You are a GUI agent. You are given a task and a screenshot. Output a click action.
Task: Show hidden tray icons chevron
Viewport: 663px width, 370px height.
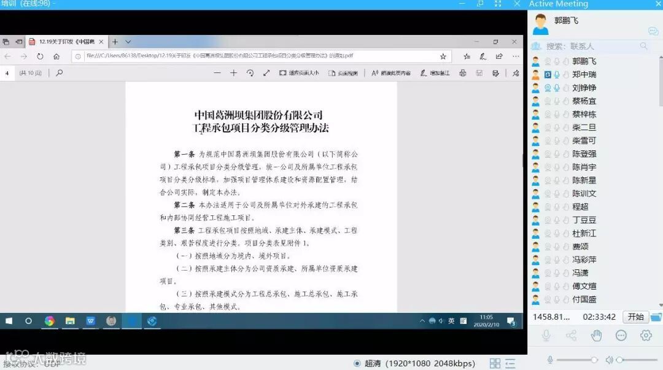coord(422,321)
